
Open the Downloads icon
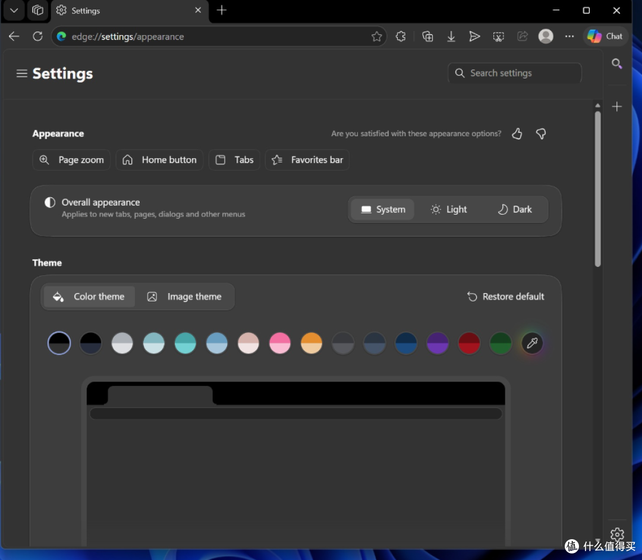pos(451,36)
